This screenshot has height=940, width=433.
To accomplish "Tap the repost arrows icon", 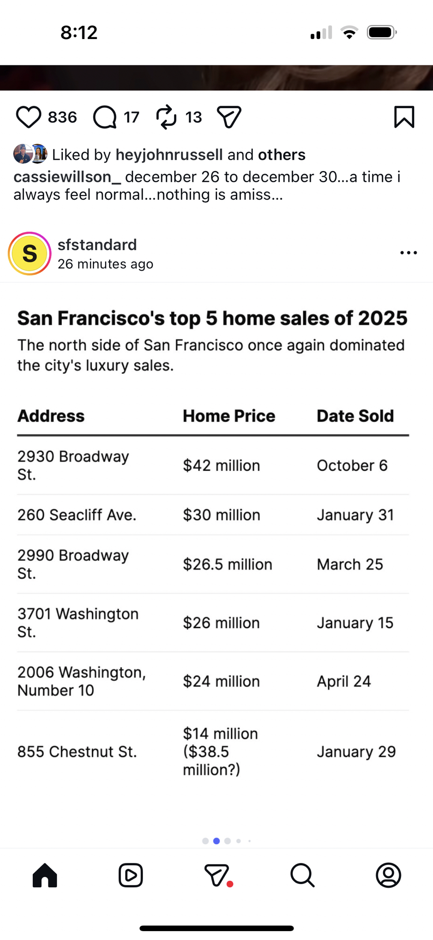I will [166, 117].
